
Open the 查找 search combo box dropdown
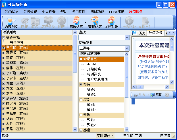pyautogui.click(x=127, y=38)
